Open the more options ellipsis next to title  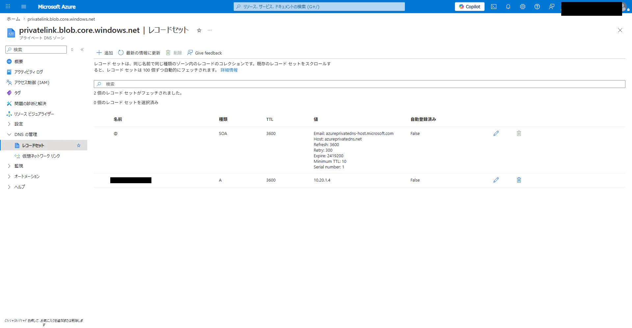pos(210,30)
